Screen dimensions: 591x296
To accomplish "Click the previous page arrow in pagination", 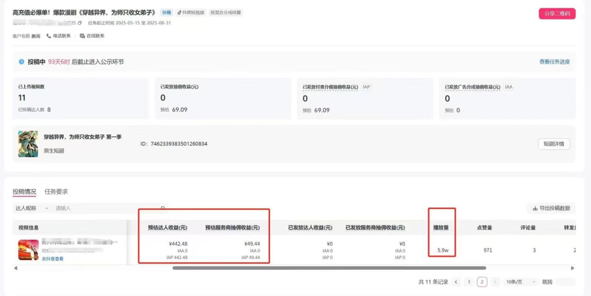I will click(x=456, y=282).
